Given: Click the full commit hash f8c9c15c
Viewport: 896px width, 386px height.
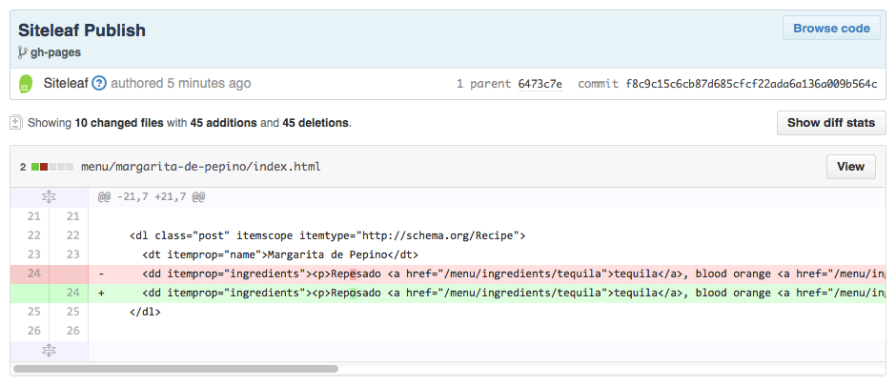Looking at the screenshot, I should tap(751, 84).
